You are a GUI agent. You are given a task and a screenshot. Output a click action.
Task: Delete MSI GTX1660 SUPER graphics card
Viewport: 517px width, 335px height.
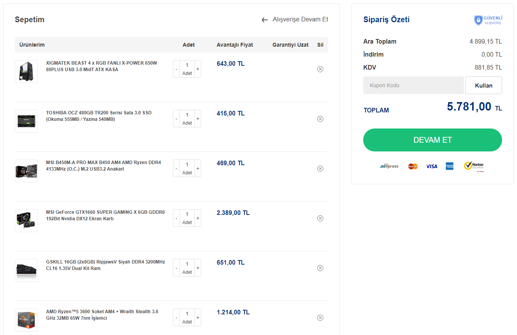[320, 218]
